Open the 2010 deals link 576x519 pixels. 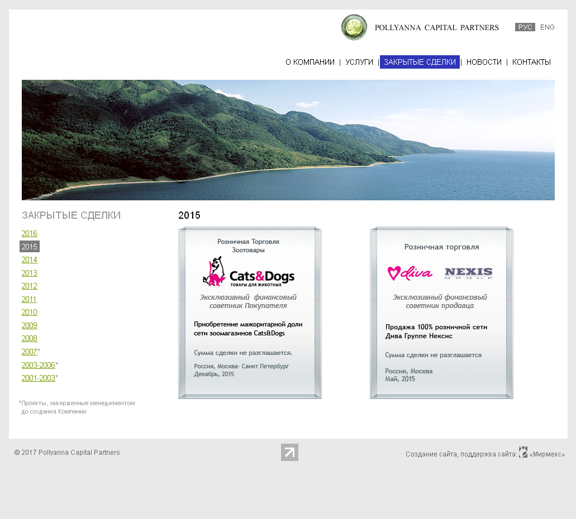pyautogui.click(x=30, y=312)
